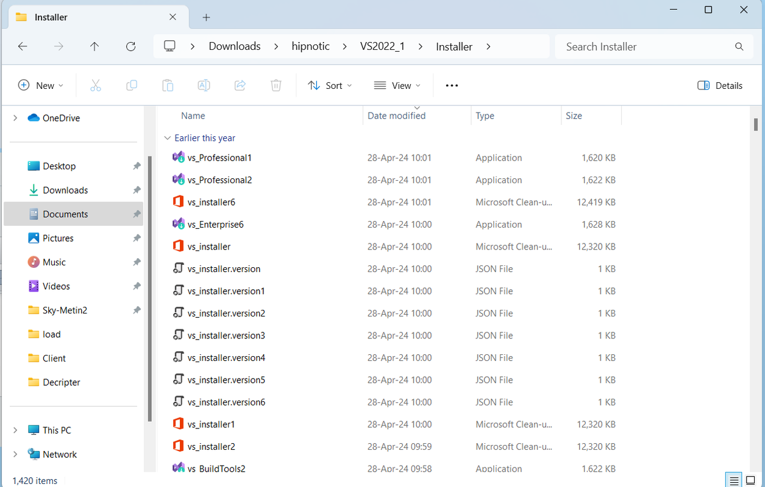Image resolution: width=765 pixels, height=487 pixels.
Task: Open the See more three-dots menu
Action: point(452,86)
